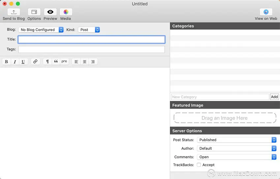Open the Kind dropdown set to Post

pos(89,30)
